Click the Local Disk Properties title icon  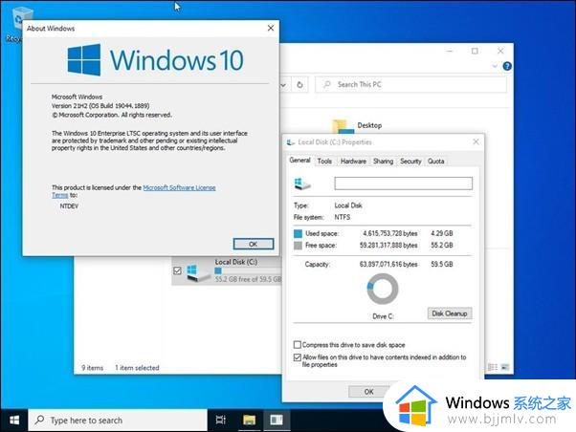291,142
